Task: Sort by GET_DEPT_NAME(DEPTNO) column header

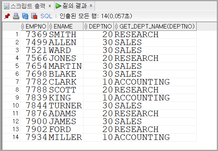Action: (x=155, y=26)
